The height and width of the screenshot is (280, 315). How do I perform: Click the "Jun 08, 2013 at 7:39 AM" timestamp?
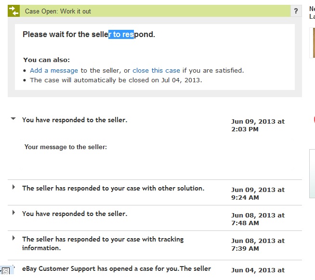tap(258, 244)
